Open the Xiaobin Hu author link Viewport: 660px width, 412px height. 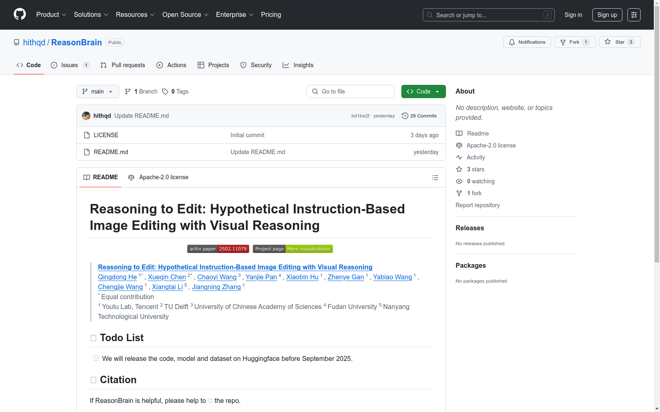302,277
